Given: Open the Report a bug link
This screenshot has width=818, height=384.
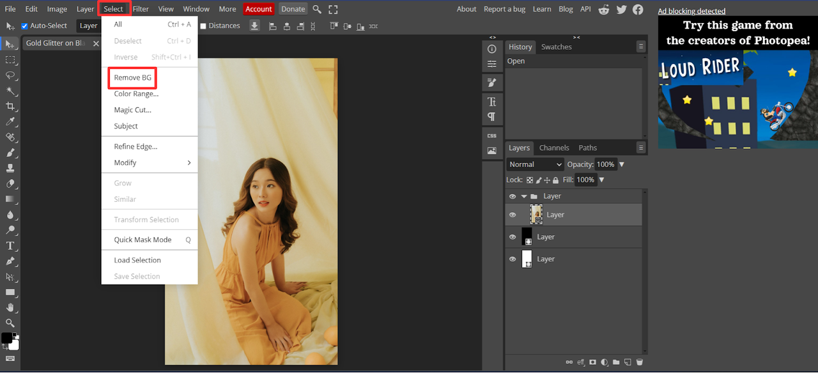Looking at the screenshot, I should pos(504,9).
